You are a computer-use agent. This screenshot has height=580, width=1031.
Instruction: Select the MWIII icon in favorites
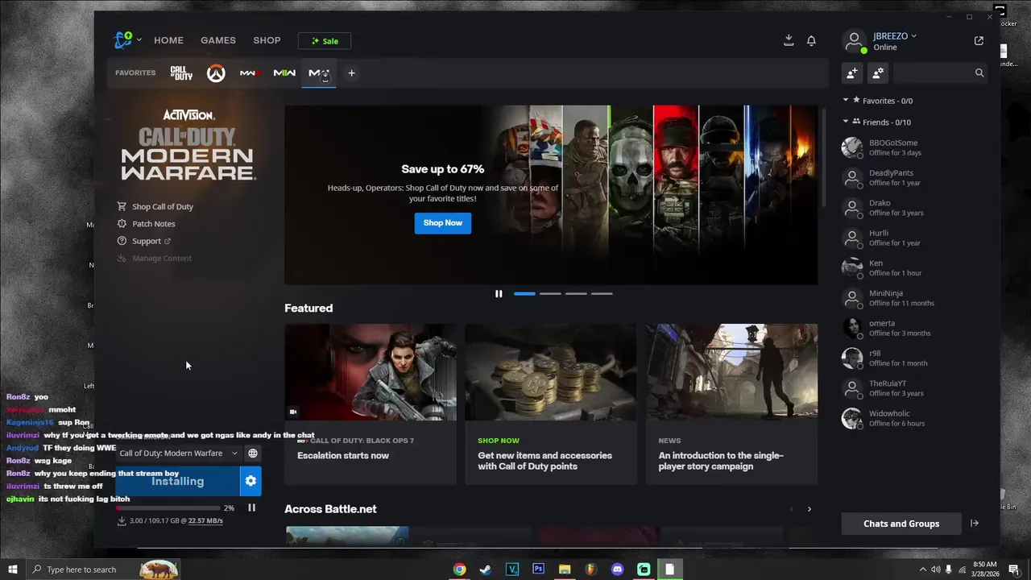tap(250, 73)
